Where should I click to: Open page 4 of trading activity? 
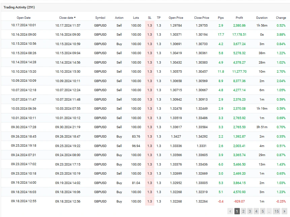click(256, 211)
